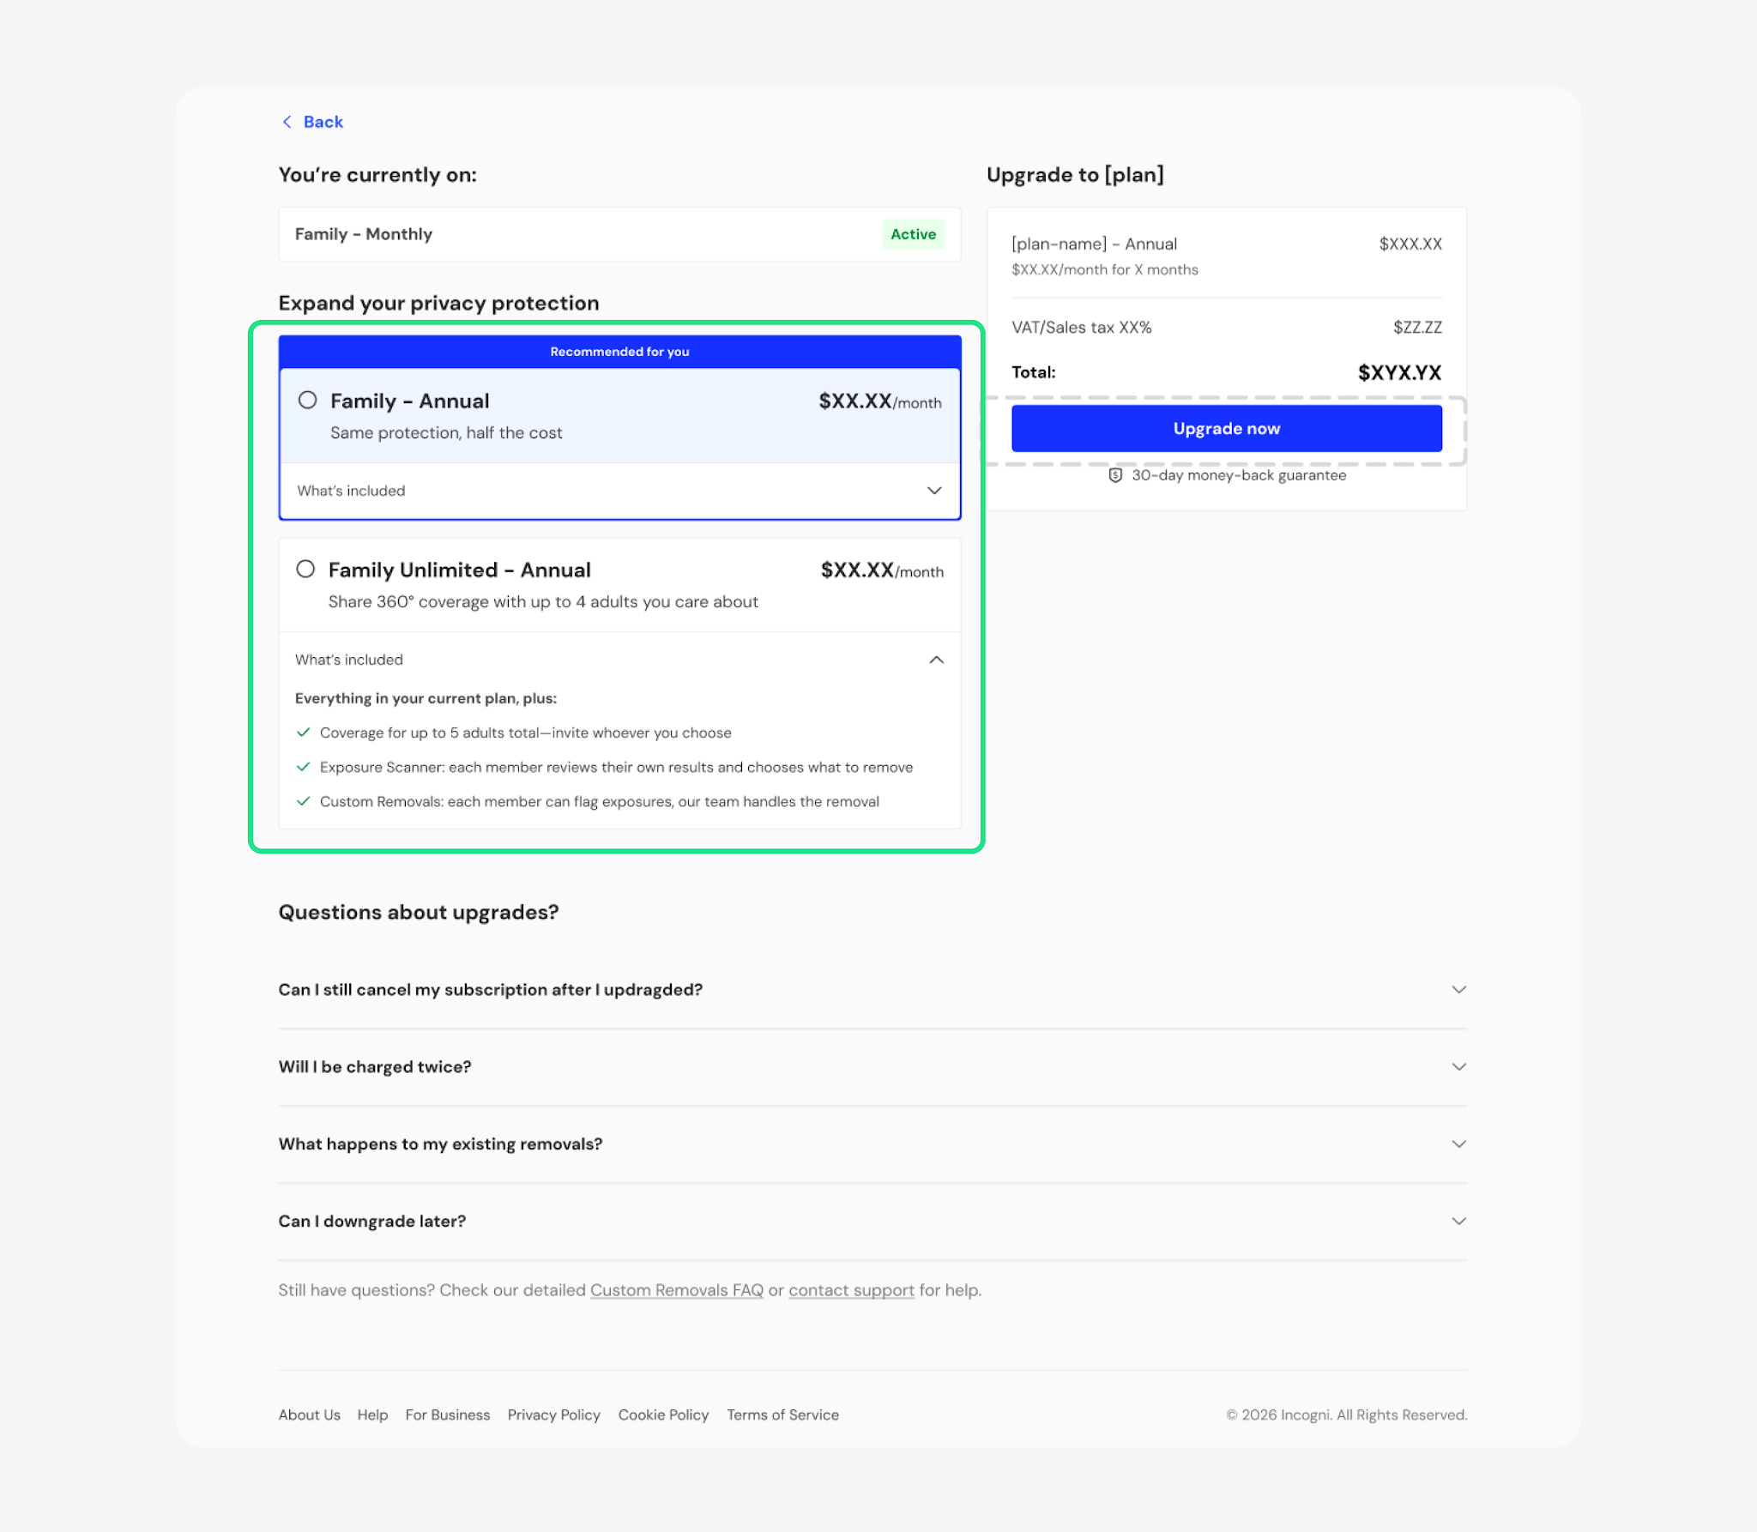
Task: Click '© 2026 Incogni. All Rights Reserved.' text
Action: pos(1346,1414)
